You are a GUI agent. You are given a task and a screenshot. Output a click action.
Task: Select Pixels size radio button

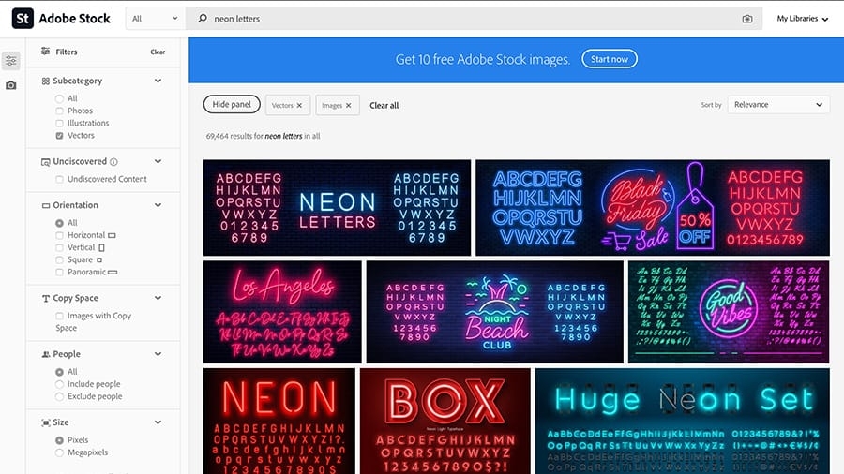pyautogui.click(x=59, y=440)
